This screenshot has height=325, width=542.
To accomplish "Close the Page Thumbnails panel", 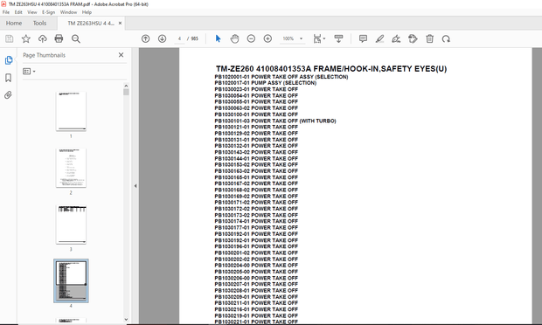I will pyautogui.click(x=121, y=55).
